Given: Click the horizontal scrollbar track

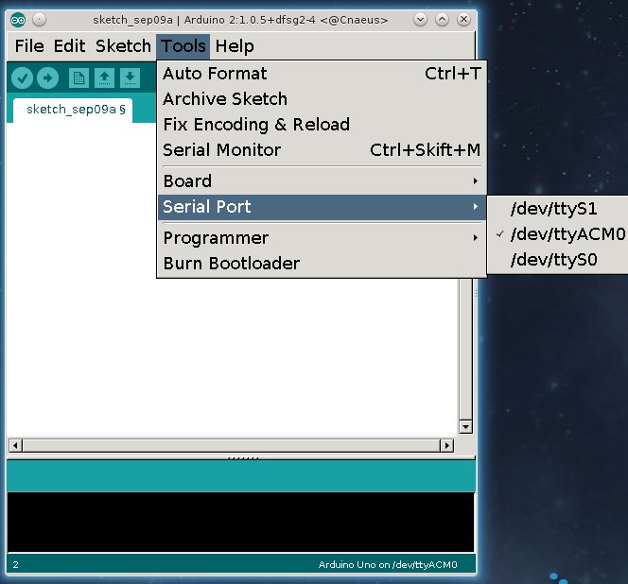Looking at the screenshot, I should coord(232,445).
